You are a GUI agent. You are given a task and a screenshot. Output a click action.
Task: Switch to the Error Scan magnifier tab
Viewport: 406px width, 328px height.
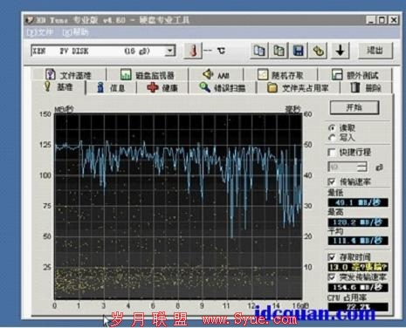(222, 87)
